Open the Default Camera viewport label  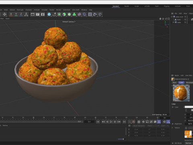click(x=69, y=22)
